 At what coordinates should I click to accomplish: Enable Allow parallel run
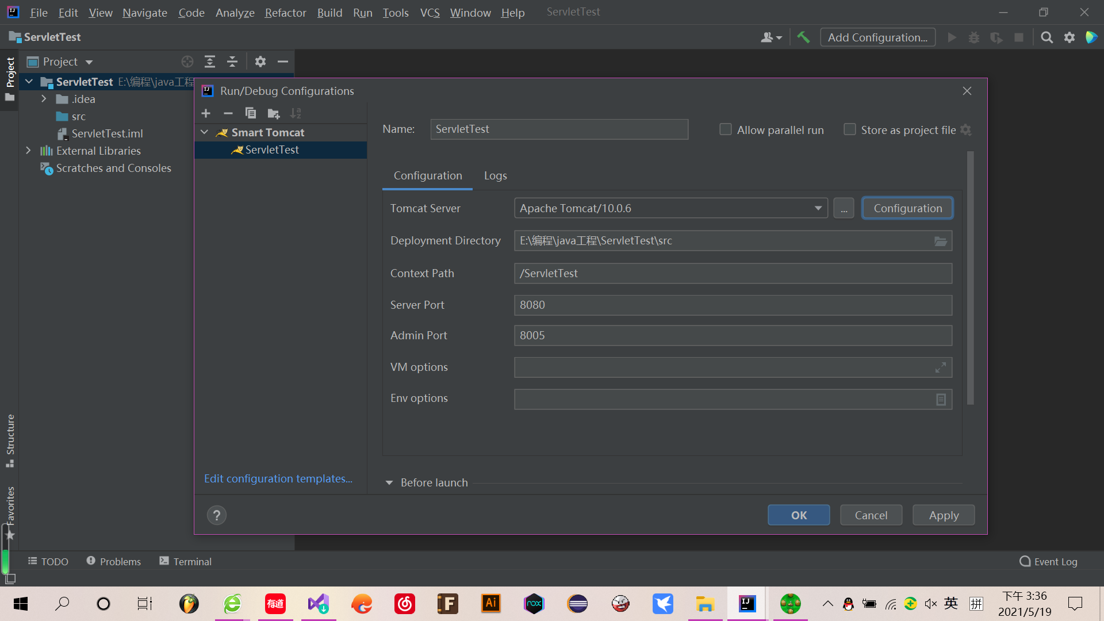pyautogui.click(x=725, y=129)
